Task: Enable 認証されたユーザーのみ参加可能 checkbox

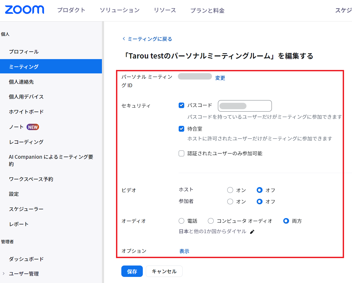Action: (x=182, y=153)
